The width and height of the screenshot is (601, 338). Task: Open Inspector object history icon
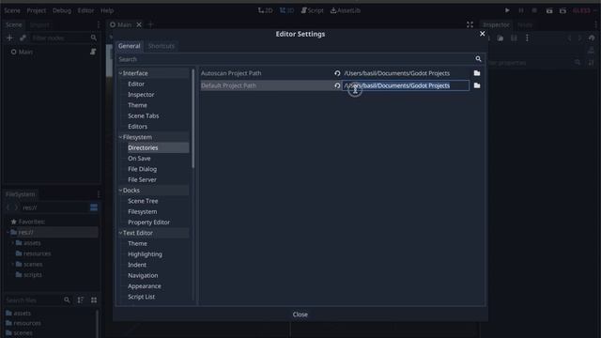coord(592,38)
